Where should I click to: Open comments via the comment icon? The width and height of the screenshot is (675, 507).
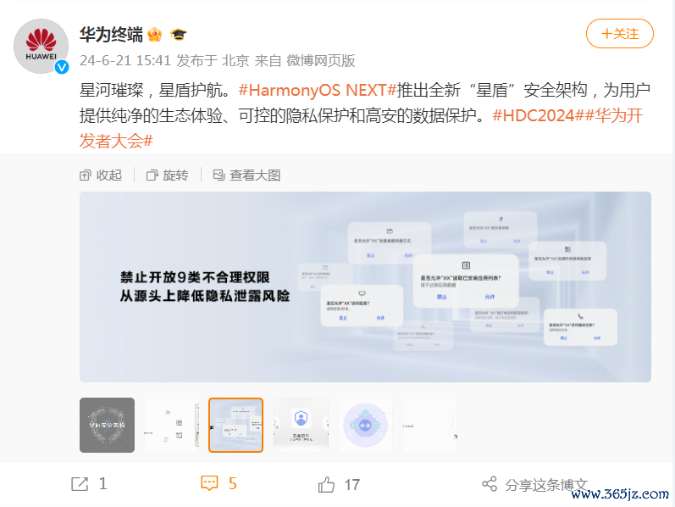(x=210, y=484)
